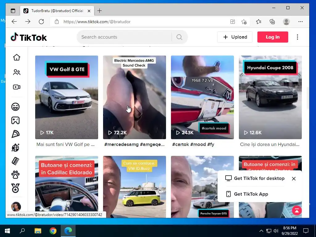Open the Electric Mercedes-AMG Sound Check video

tap(135, 97)
